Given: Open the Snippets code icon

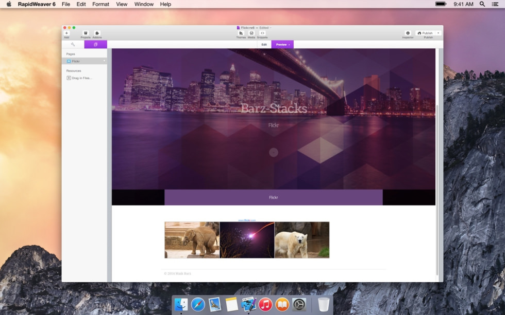Looking at the screenshot, I should pos(262,33).
